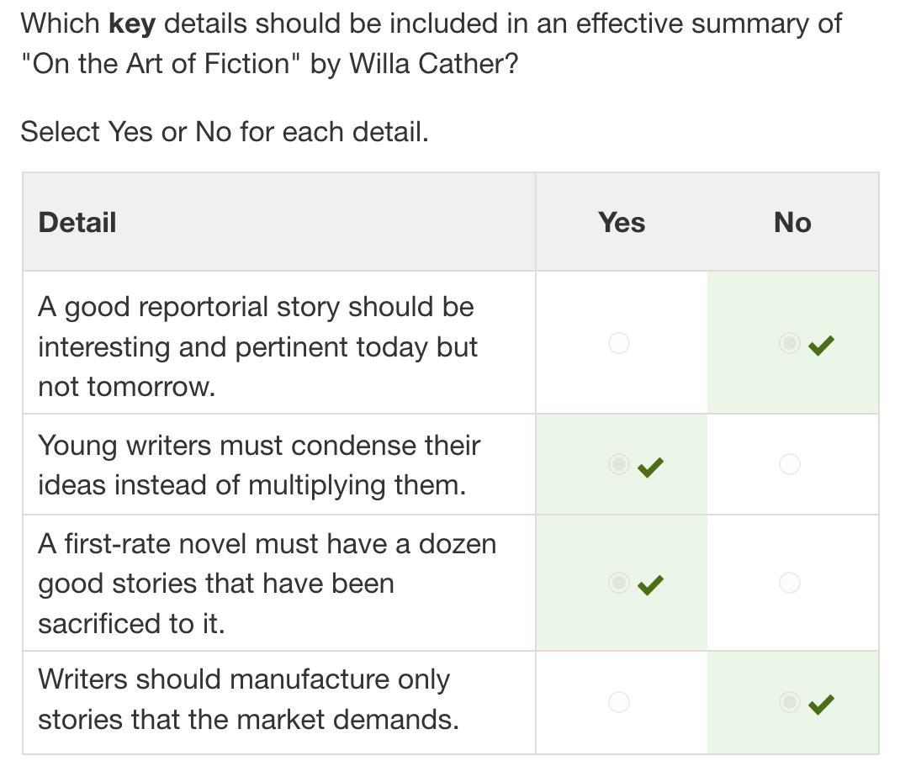Click the green checkmark in the young writers row
The image size is (900, 782).
[650, 466]
